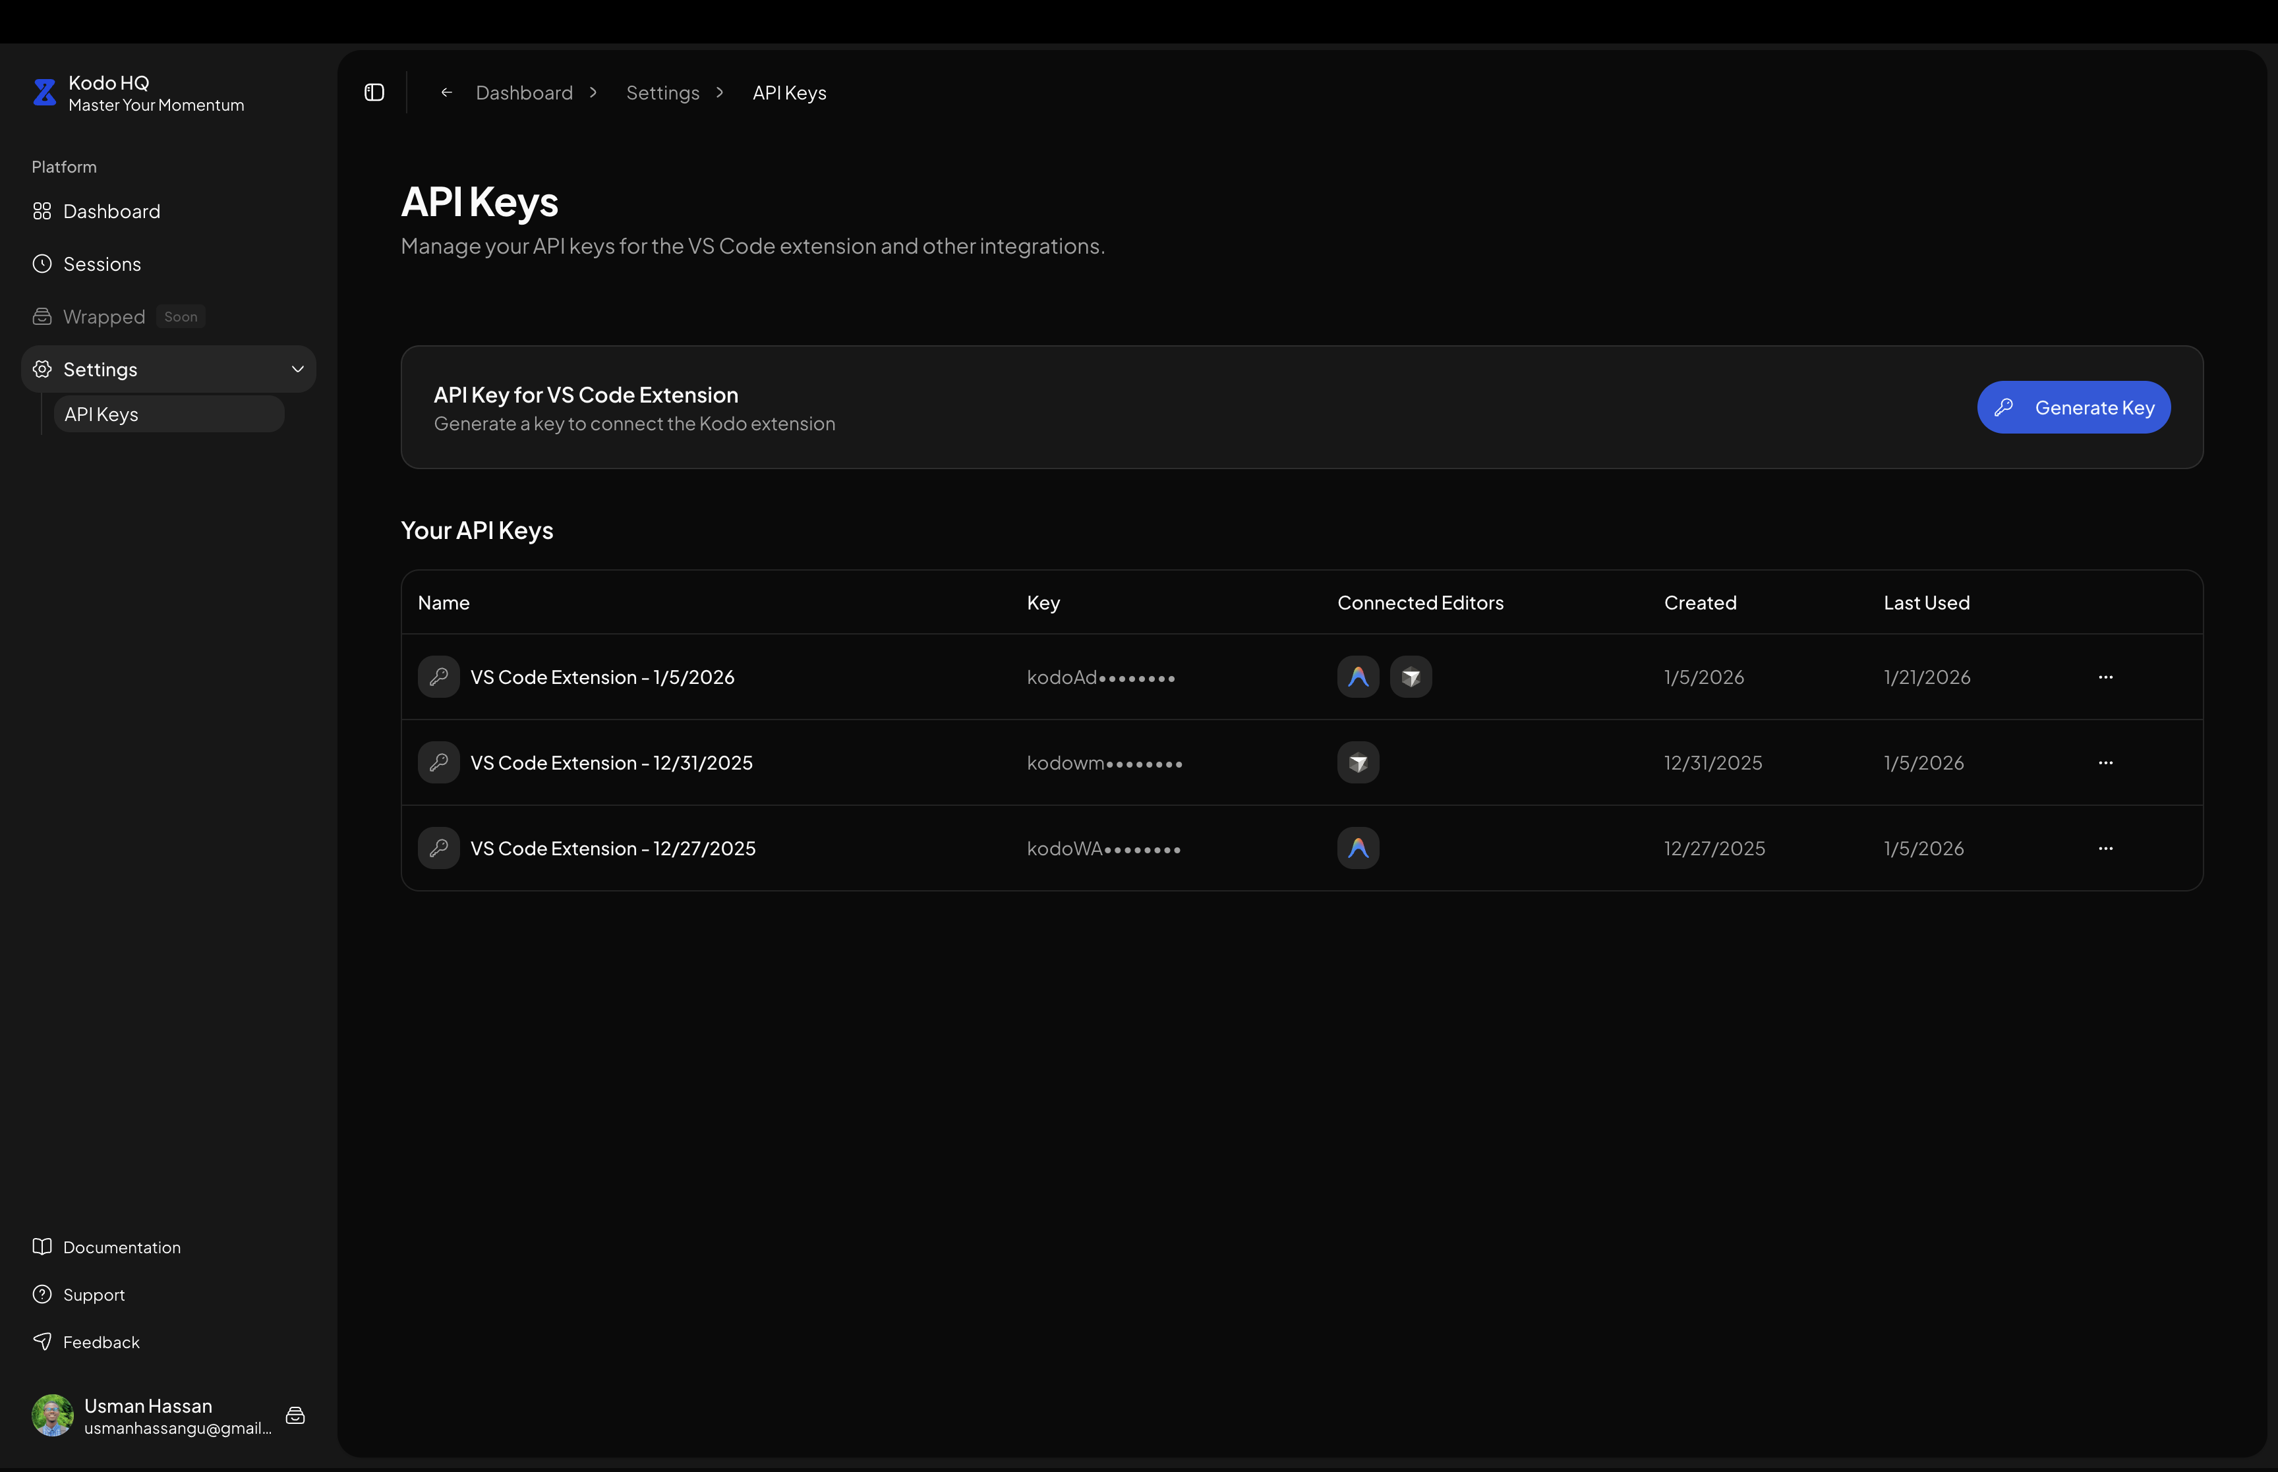The width and height of the screenshot is (2278, 1472).
Task: Click blue editor icon in first row
Action: [1357, 677]
